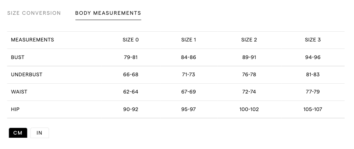Select the Size 0 column header
The height and width of the screenshot is (149, 354).
point(131,40)
